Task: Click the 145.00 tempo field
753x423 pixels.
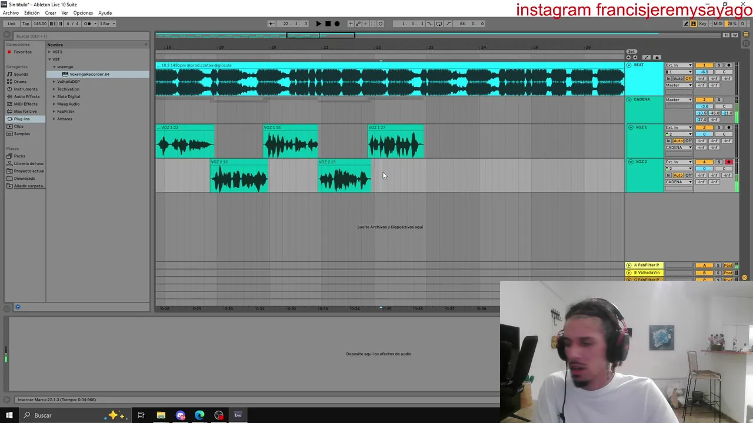Action: [x=39, y=23]
